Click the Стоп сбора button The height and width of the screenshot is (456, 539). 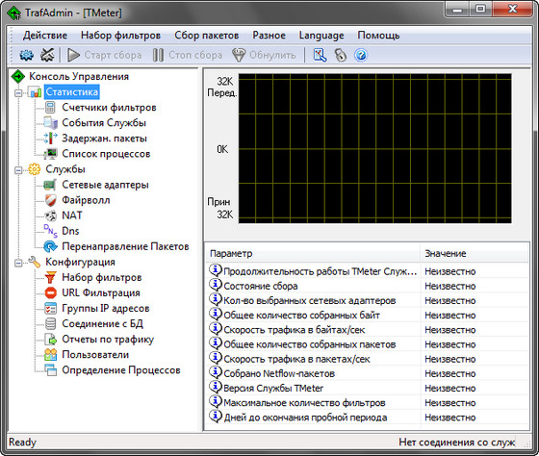188,55
